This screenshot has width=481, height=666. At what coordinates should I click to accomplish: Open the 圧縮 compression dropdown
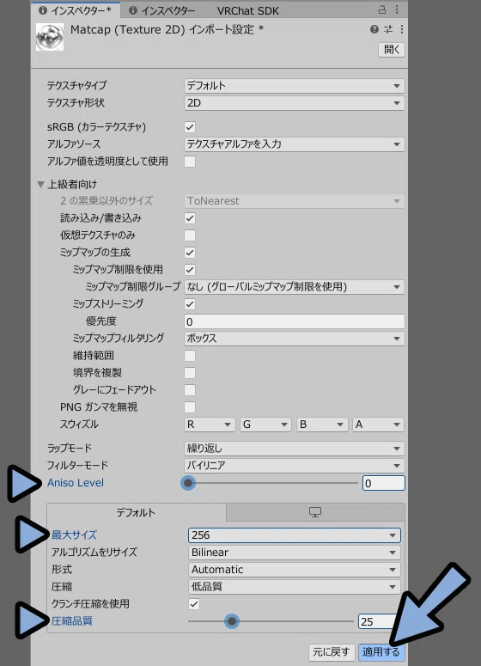(295, 587)
